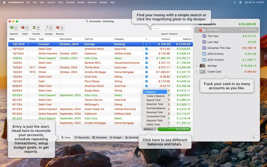Toggle cleared checkbox for Arrietty Mortgage 10/2/24
The height and width of the screenshot is (167, 267).
click(147, 72)
